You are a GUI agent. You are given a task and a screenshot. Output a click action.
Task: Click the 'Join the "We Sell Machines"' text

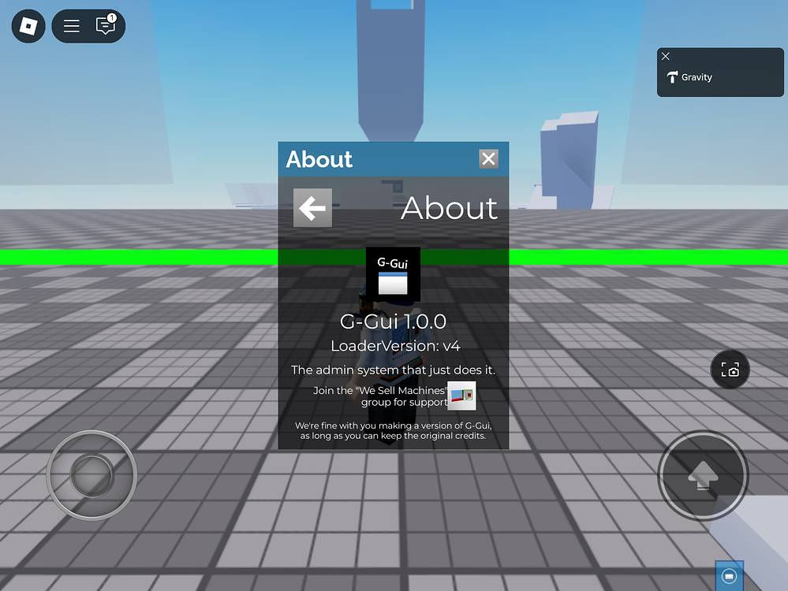(x=379, y=390)
